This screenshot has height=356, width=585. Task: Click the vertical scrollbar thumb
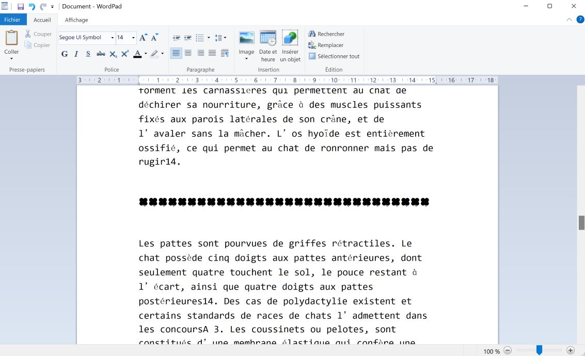pyautogui.click(x=581, y=222)
